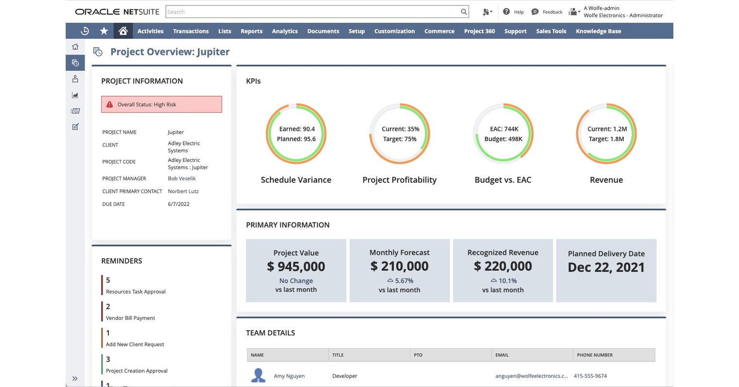
Task: Expand the collapsed sidebar with the double-arrow
Action: tap(75, 378)
